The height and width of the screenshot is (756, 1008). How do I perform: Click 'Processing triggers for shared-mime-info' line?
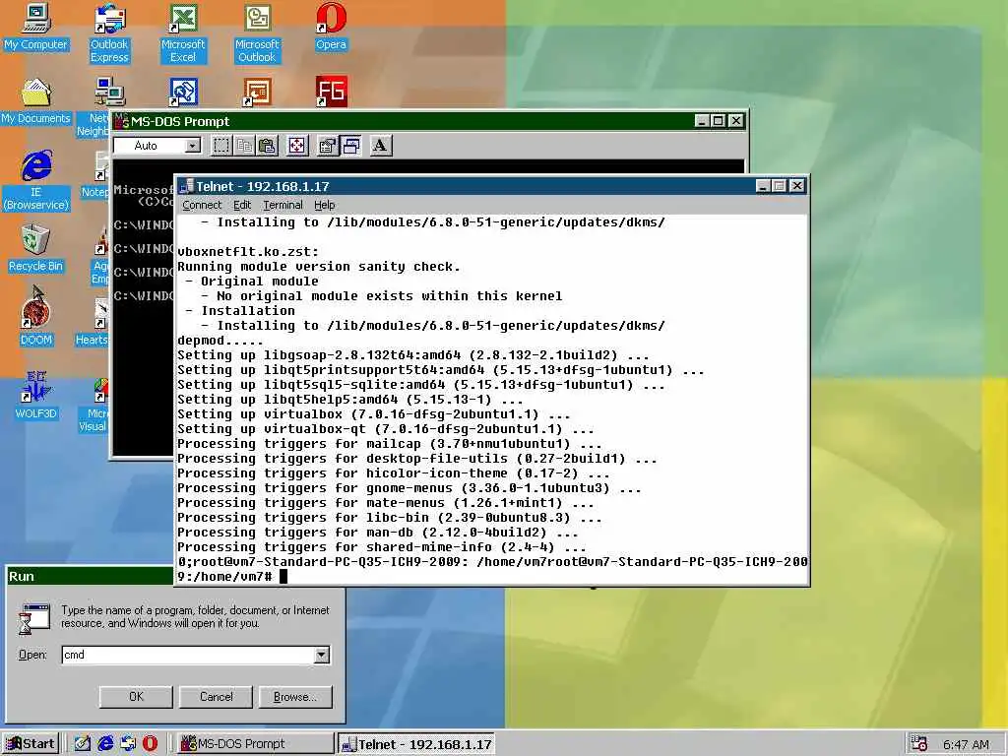382,547
